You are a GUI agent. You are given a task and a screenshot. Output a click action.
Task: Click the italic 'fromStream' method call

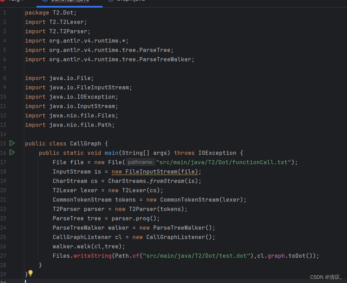point(167,181)
